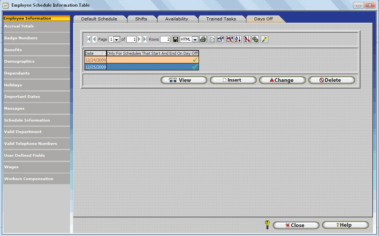The image size is (379, 236).
Task: Go to the first page of records
Action: point(89,39)
